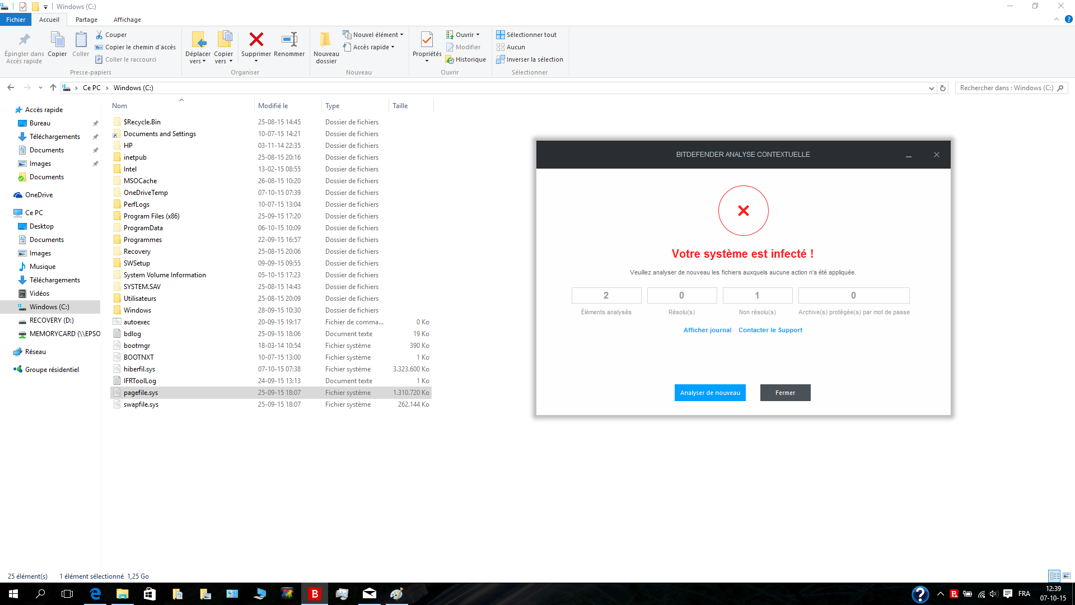The width and height of the screenshot is (1075, 605).
Task: Switch to Affichage ribbon tab
Action: click(x=127, y=20)
